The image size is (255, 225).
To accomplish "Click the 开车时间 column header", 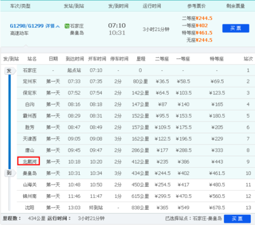I will [97, 59].
